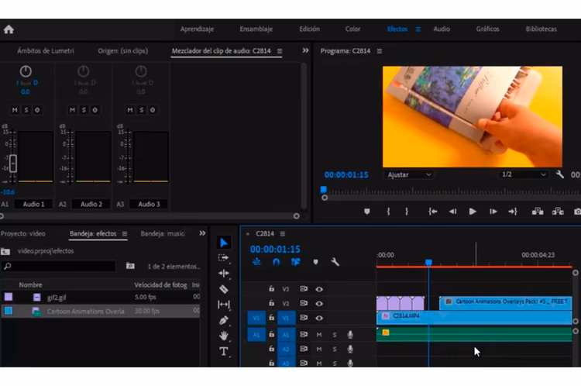
Task: Switch to the Color workspace
Action: coord(352,29)
